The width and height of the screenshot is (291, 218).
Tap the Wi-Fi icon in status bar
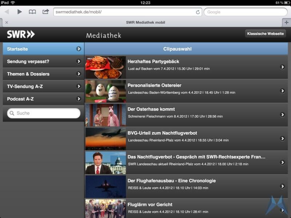coord(13,3)
